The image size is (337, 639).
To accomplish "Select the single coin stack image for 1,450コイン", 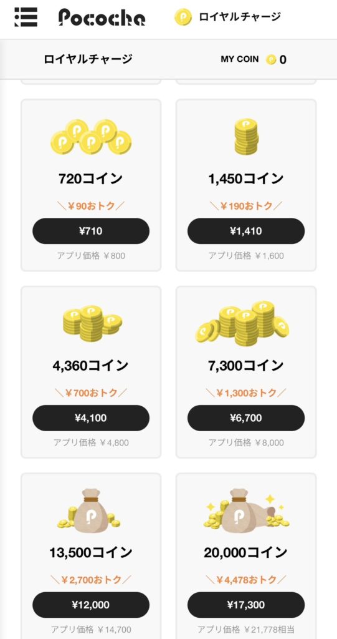I will pos(246,137).
